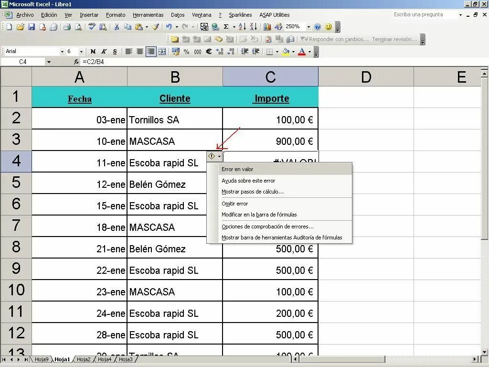Center cell text horizontally

point(140,52)
